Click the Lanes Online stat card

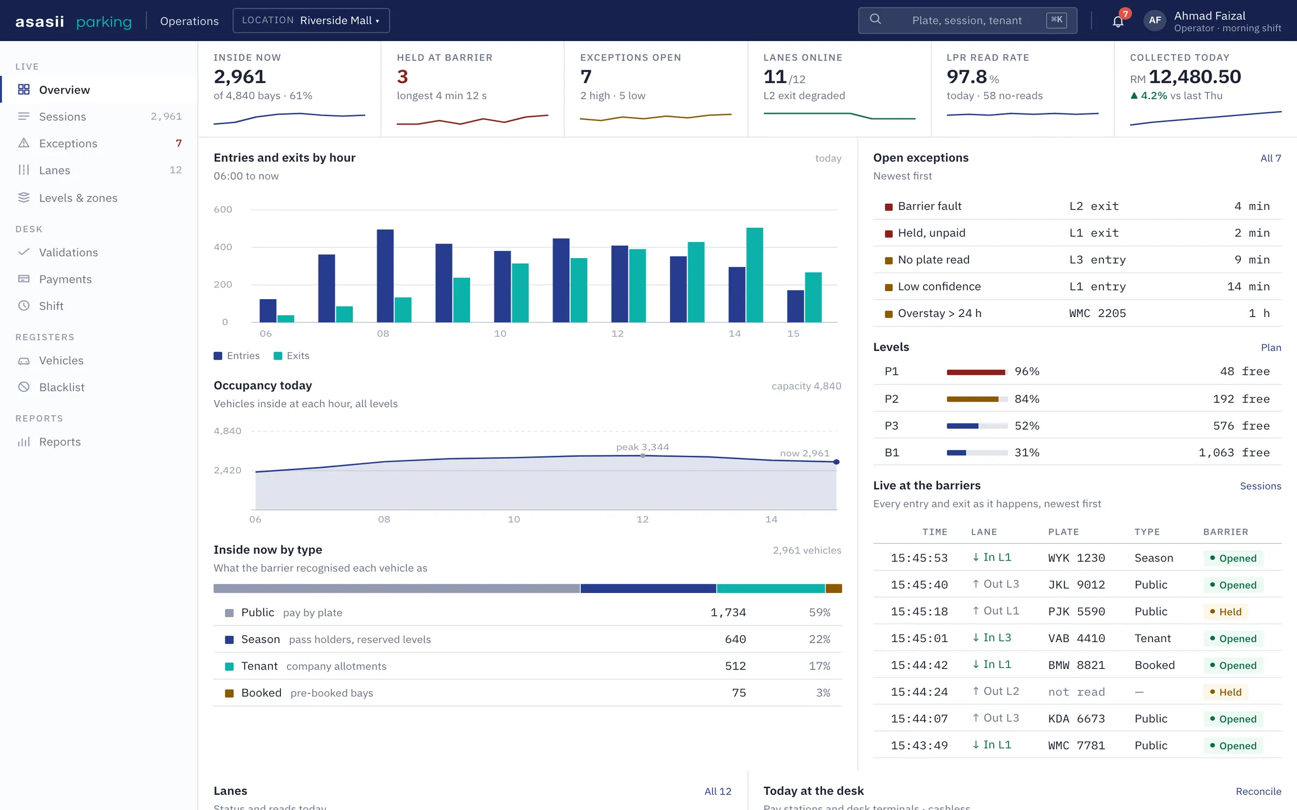pos(839,89)
